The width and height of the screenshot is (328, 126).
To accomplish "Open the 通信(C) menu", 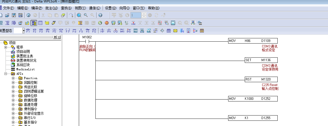I will click(x=95, y=8).
